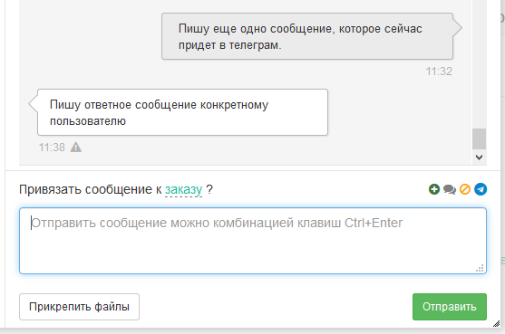Send message with green 'Отправить' button
This screenshot has height=334, width=505.
coord(450,307)
